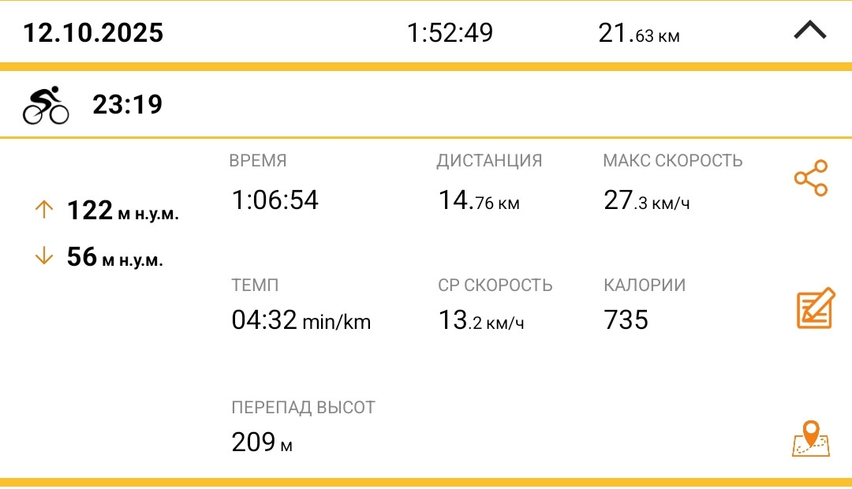Collapse the 12.10.2025 workout entry chevron
The width and height of the screenshot is (852, 489).
tap(809, 30)
